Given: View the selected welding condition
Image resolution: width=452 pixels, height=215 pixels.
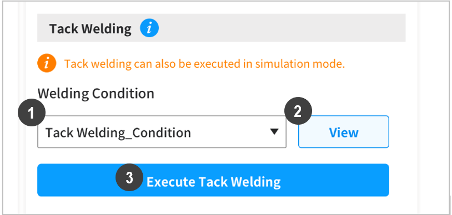Looking at the screenshot, I should tap(344, 132).
